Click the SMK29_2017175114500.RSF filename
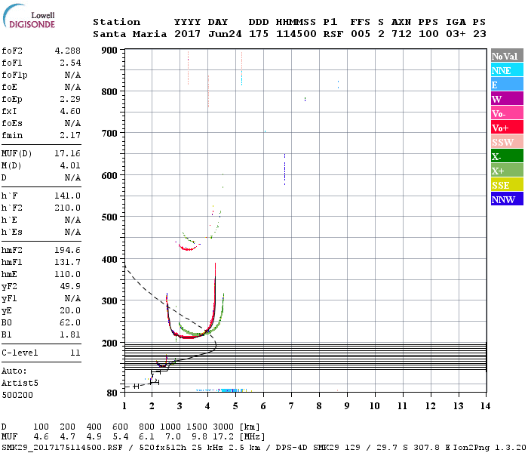The width and height of the screenshot is (528, 453). tap(63, 447)
